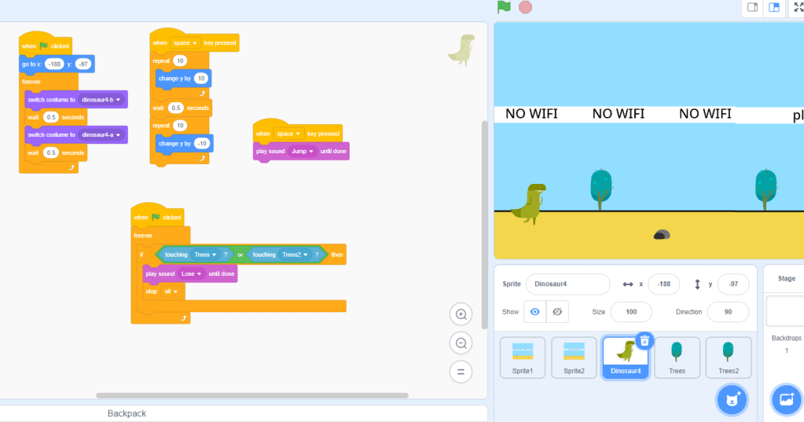Screen dimensions: 804x422
Task: Click the sprite name field Dinosaur4
Action: (x=567, y=284)
